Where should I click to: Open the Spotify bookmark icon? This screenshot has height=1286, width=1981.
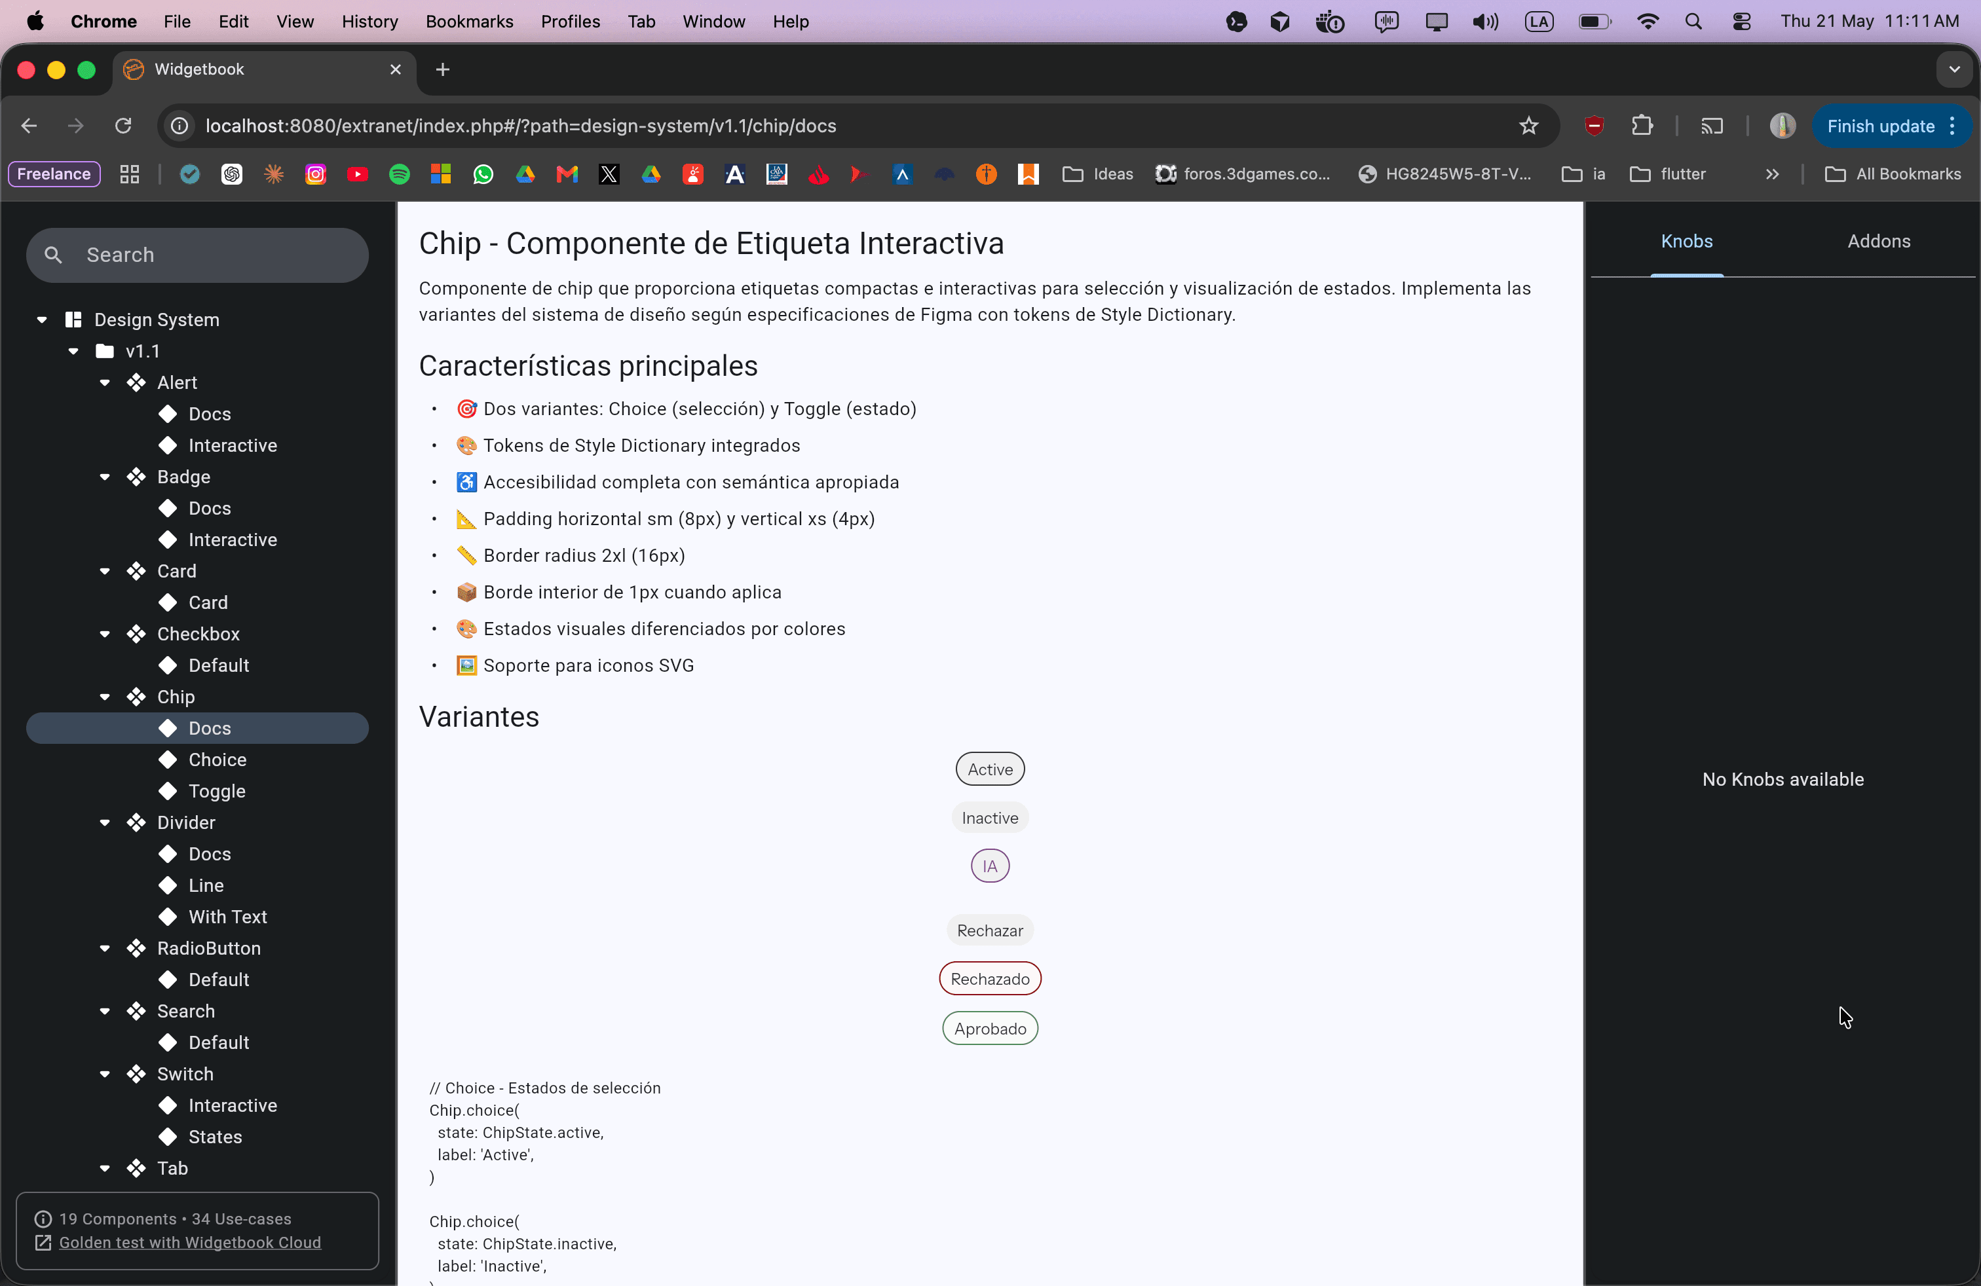coord(400,174)
